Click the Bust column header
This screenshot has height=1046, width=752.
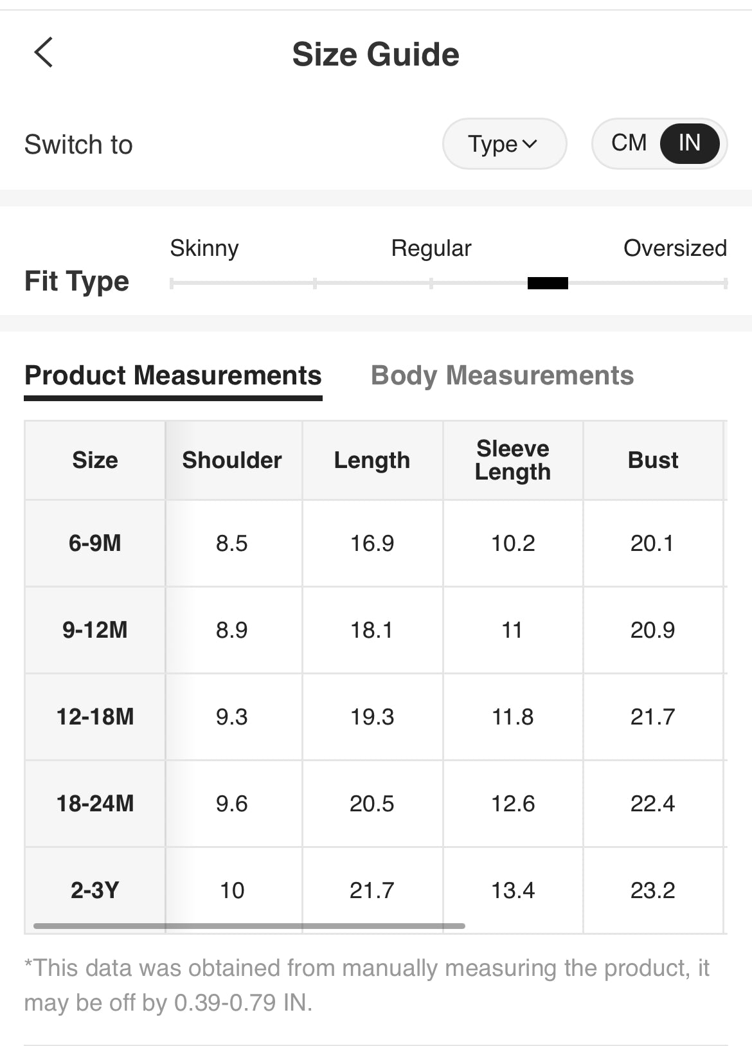(653, 460)
